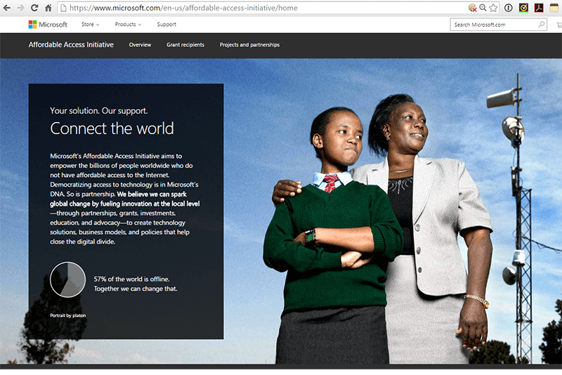Open the Support menu item
This screenshot has height=375, width=562.
click(x=166, y=25)
